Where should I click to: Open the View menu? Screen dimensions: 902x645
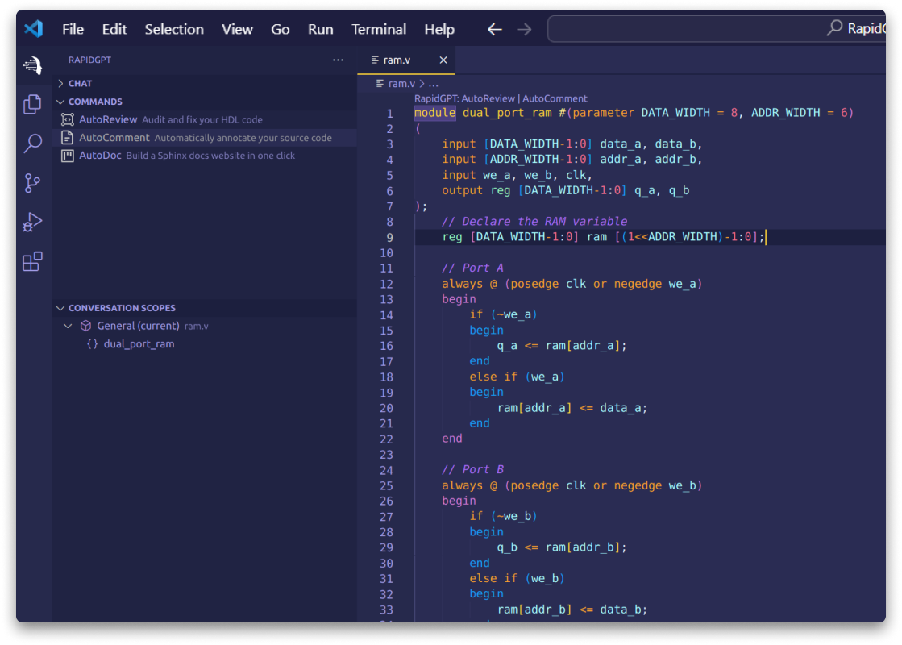click(237, 29)
